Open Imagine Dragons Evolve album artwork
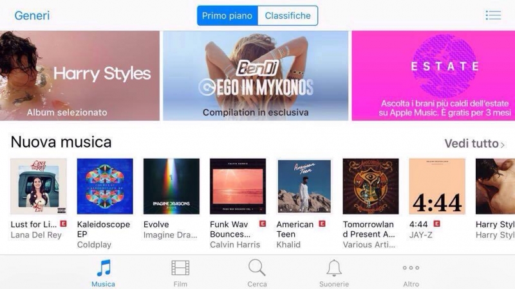The height and width of the screenshot is (289, 515). click(171, 186)
